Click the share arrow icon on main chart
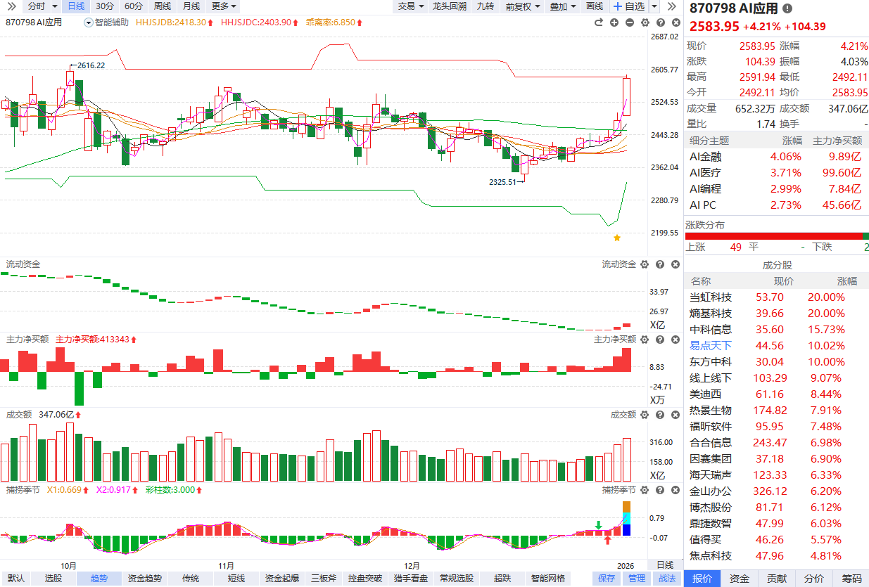The image size is (869, 587). (599, 22)
